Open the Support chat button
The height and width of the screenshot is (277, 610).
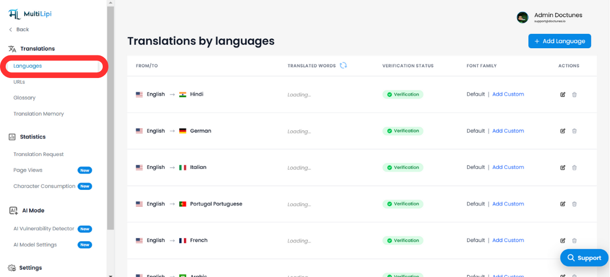(x=584, y=258)
